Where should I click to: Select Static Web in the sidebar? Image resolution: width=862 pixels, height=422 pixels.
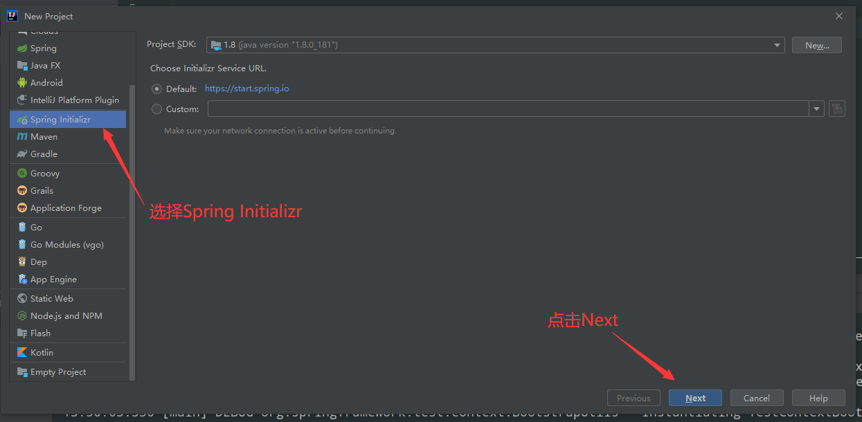pos(49,298)
